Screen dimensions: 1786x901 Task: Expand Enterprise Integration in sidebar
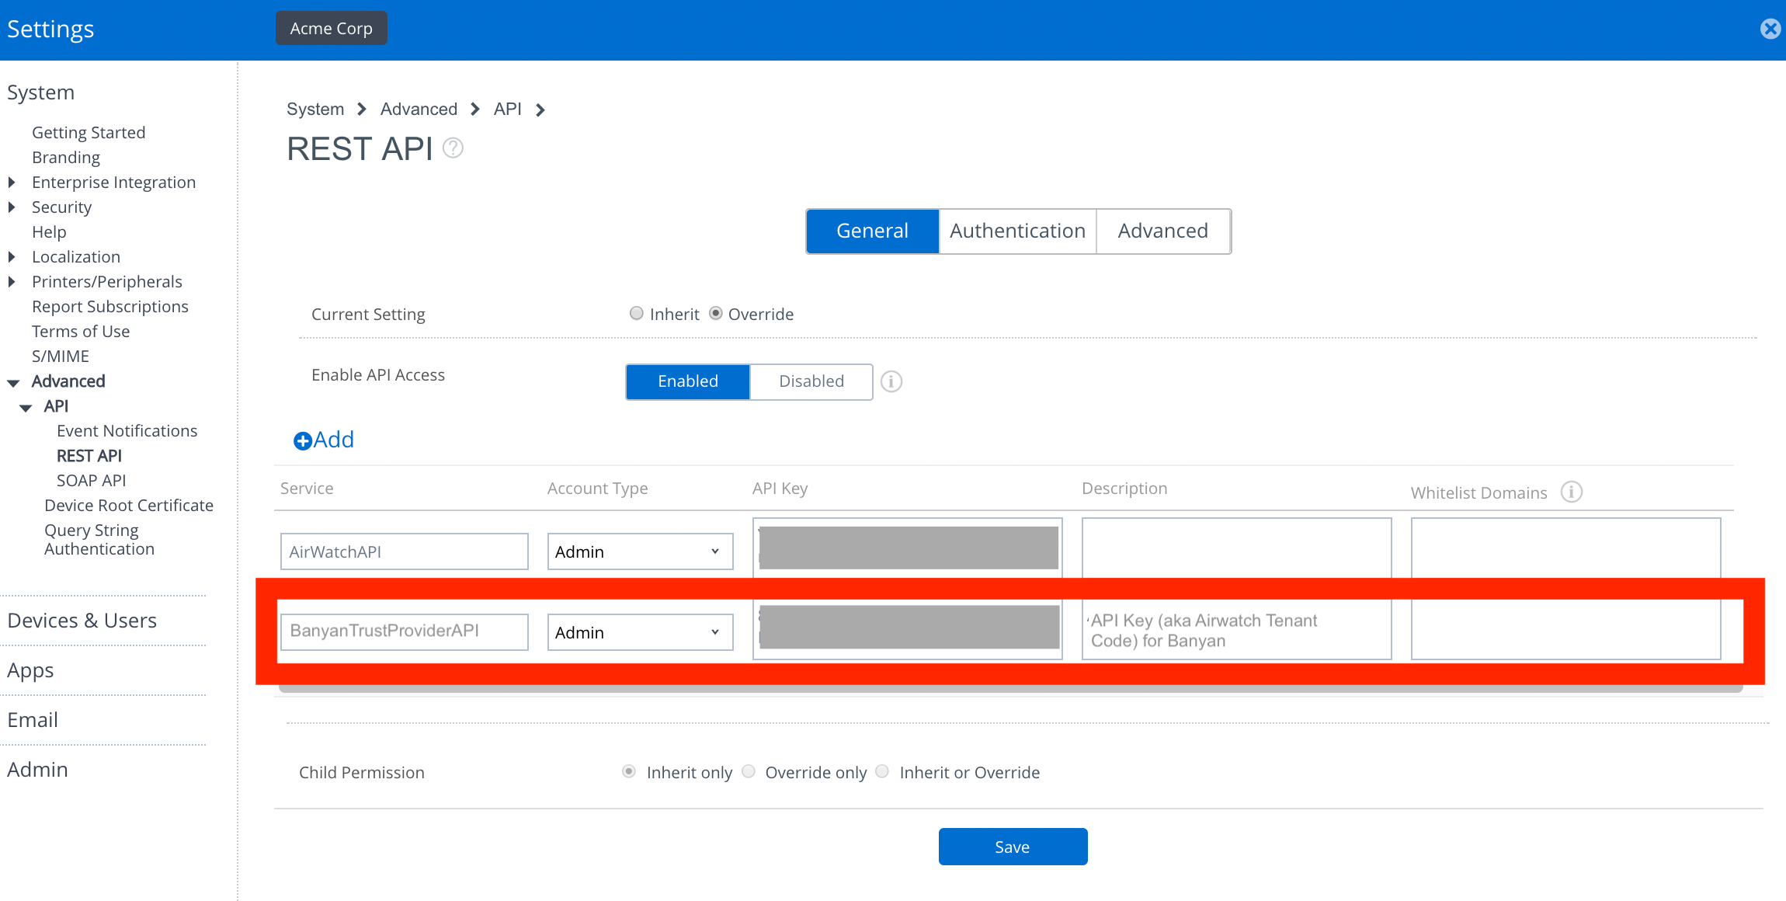tap(12, 183)
